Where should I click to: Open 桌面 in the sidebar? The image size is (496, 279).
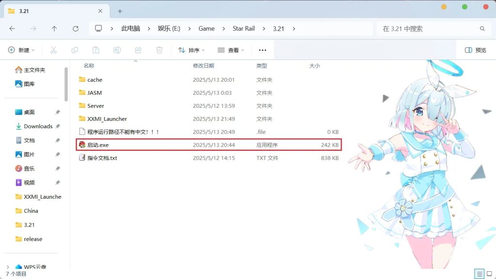[x=25, y=112]
